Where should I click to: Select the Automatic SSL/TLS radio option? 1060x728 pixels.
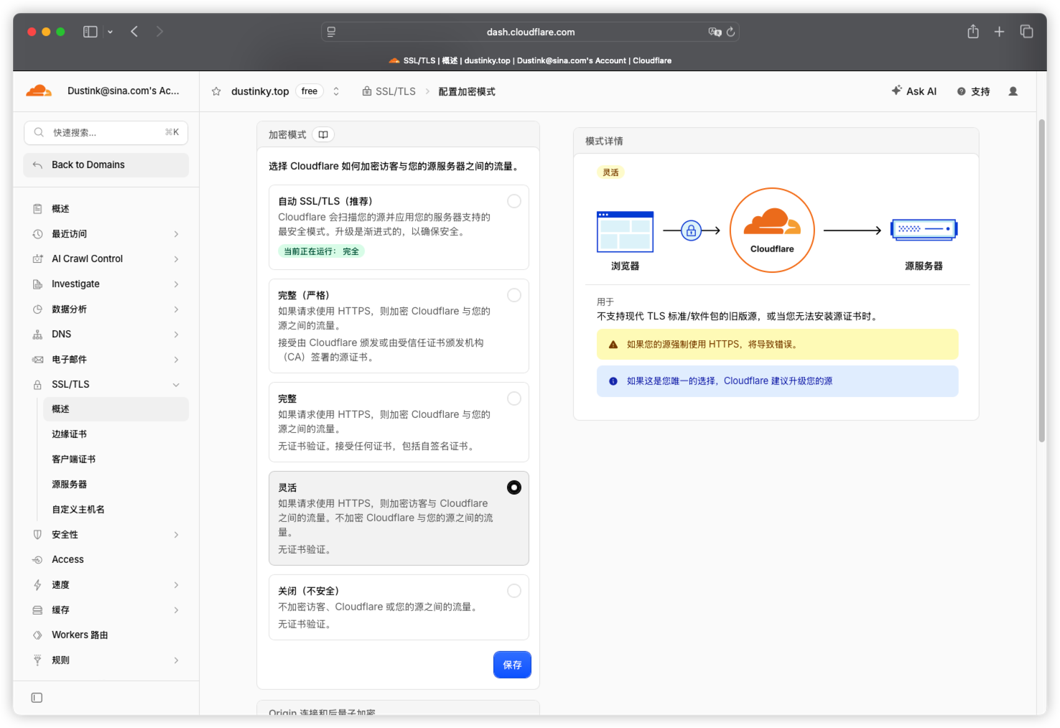(514, 201)
